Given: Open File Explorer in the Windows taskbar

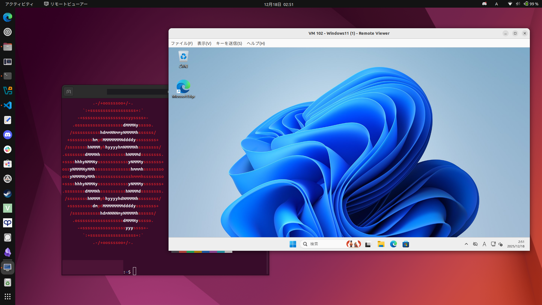Looking at the screenshot, I should point(381,244).
